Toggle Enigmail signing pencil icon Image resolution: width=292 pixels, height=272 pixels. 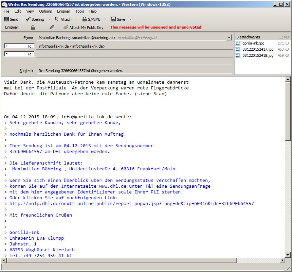point(52,27)
